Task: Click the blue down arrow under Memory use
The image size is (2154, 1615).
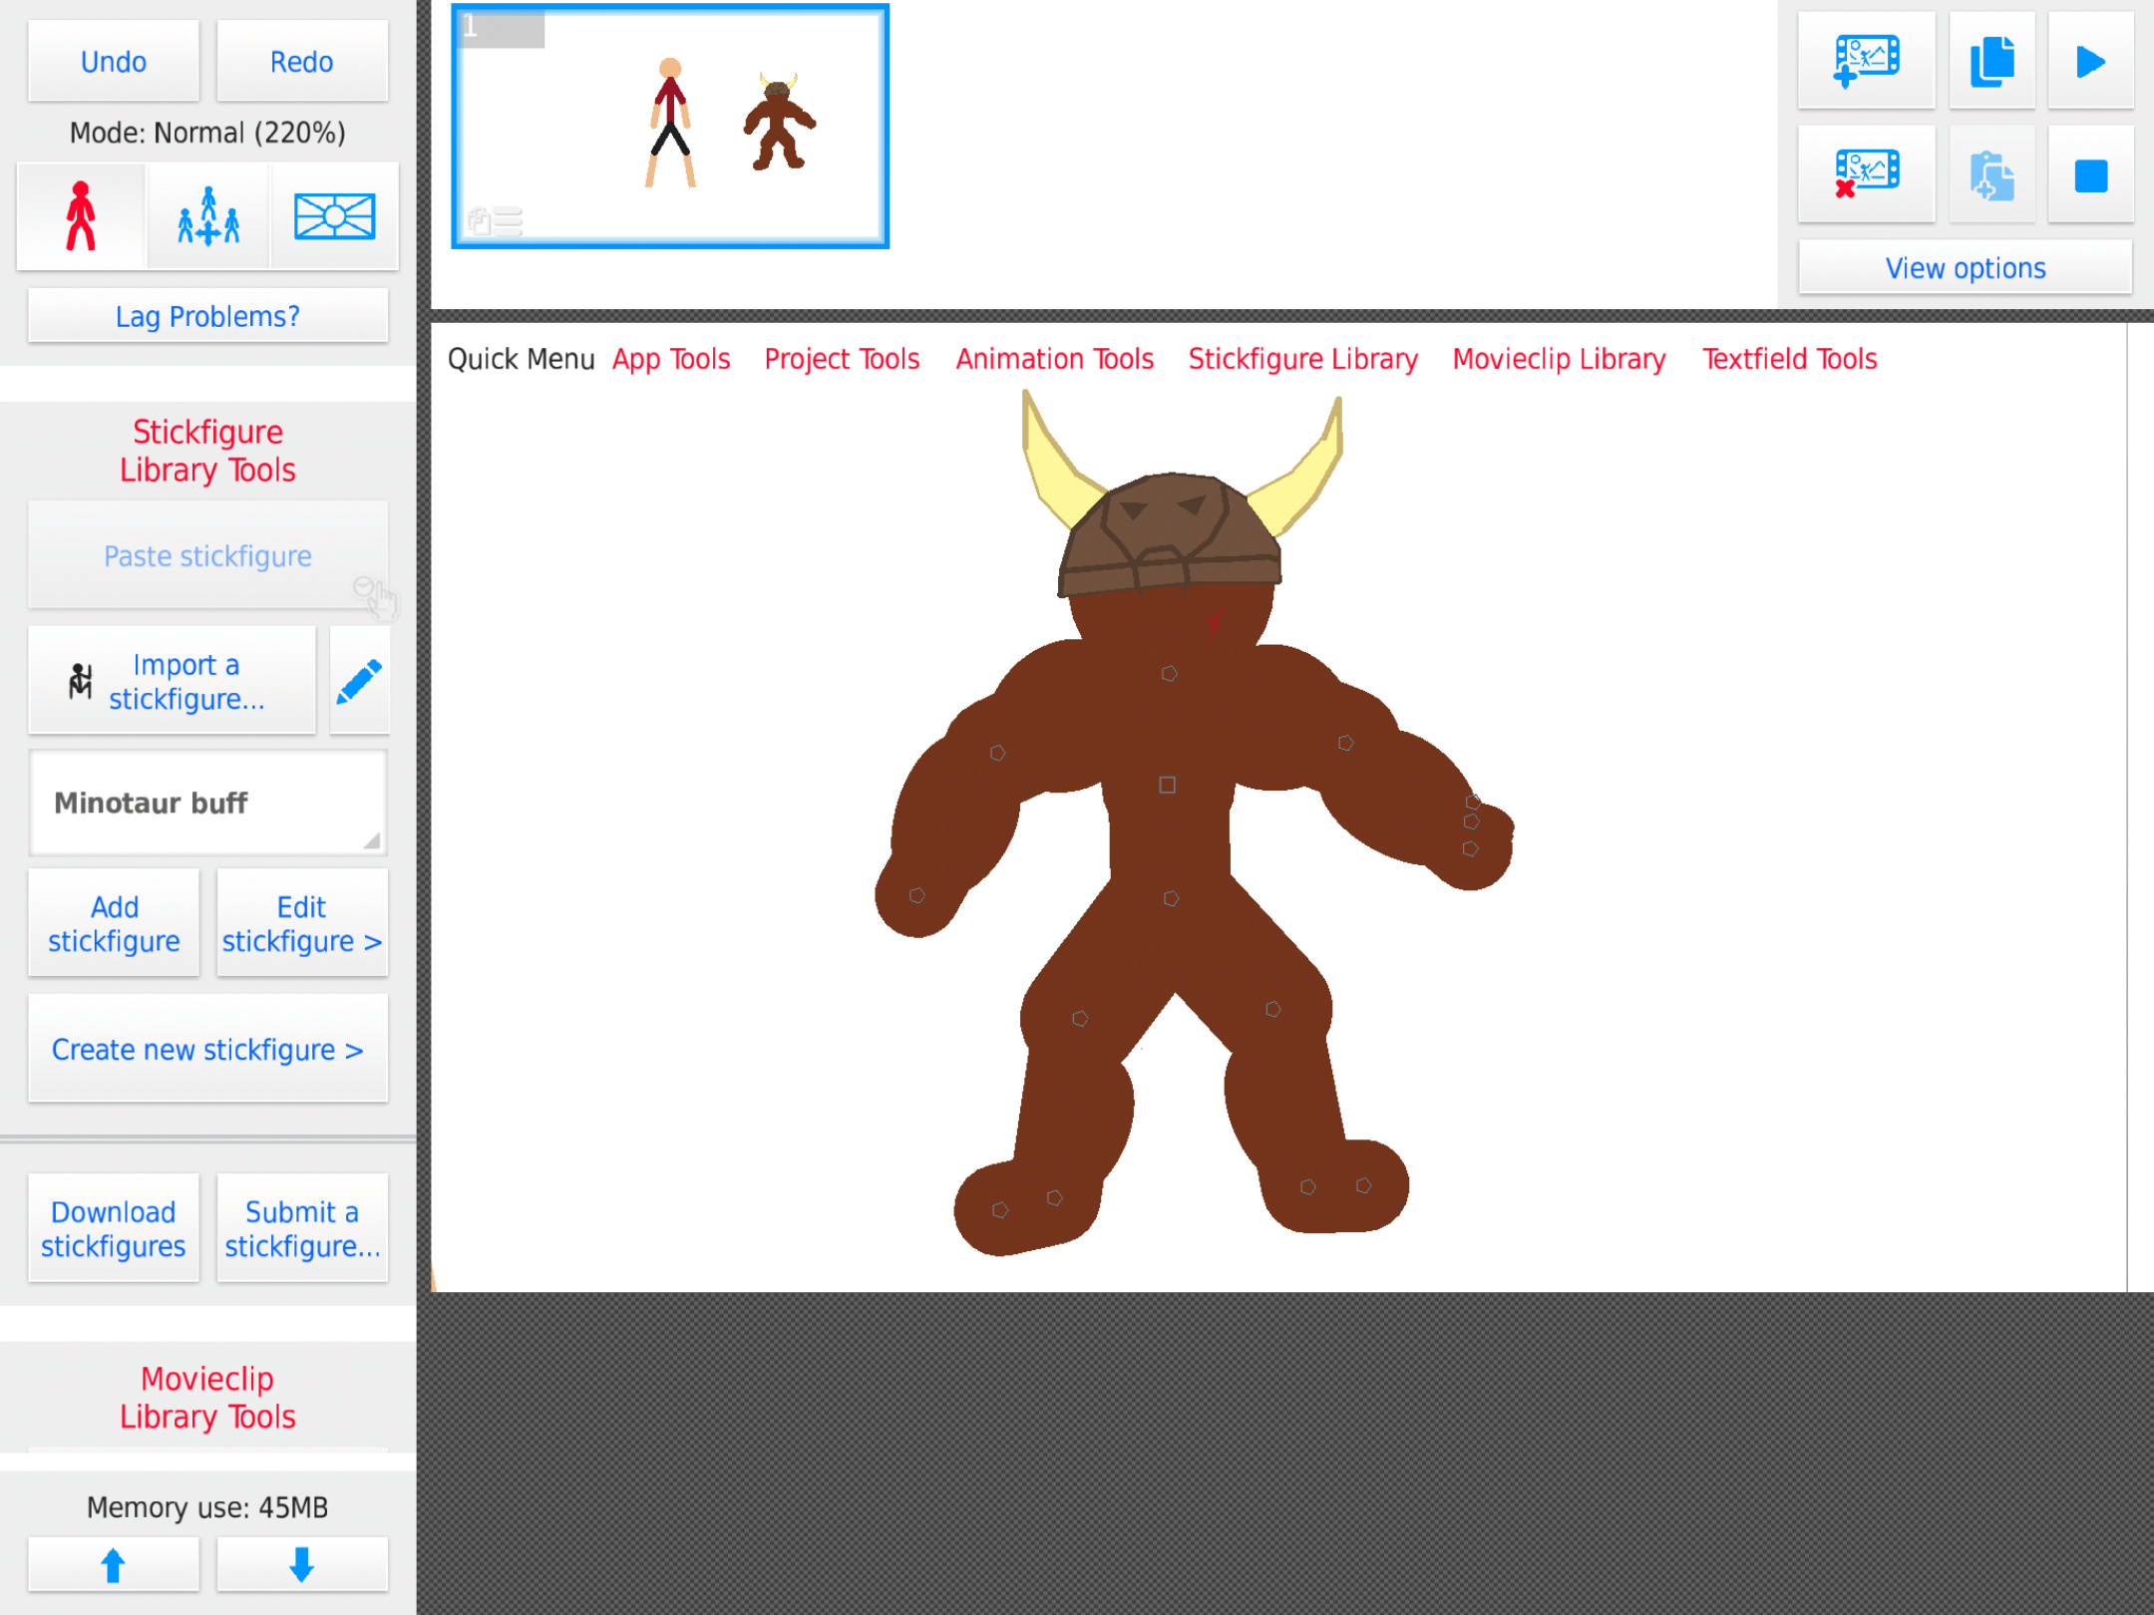Action: click(301, 1562)
